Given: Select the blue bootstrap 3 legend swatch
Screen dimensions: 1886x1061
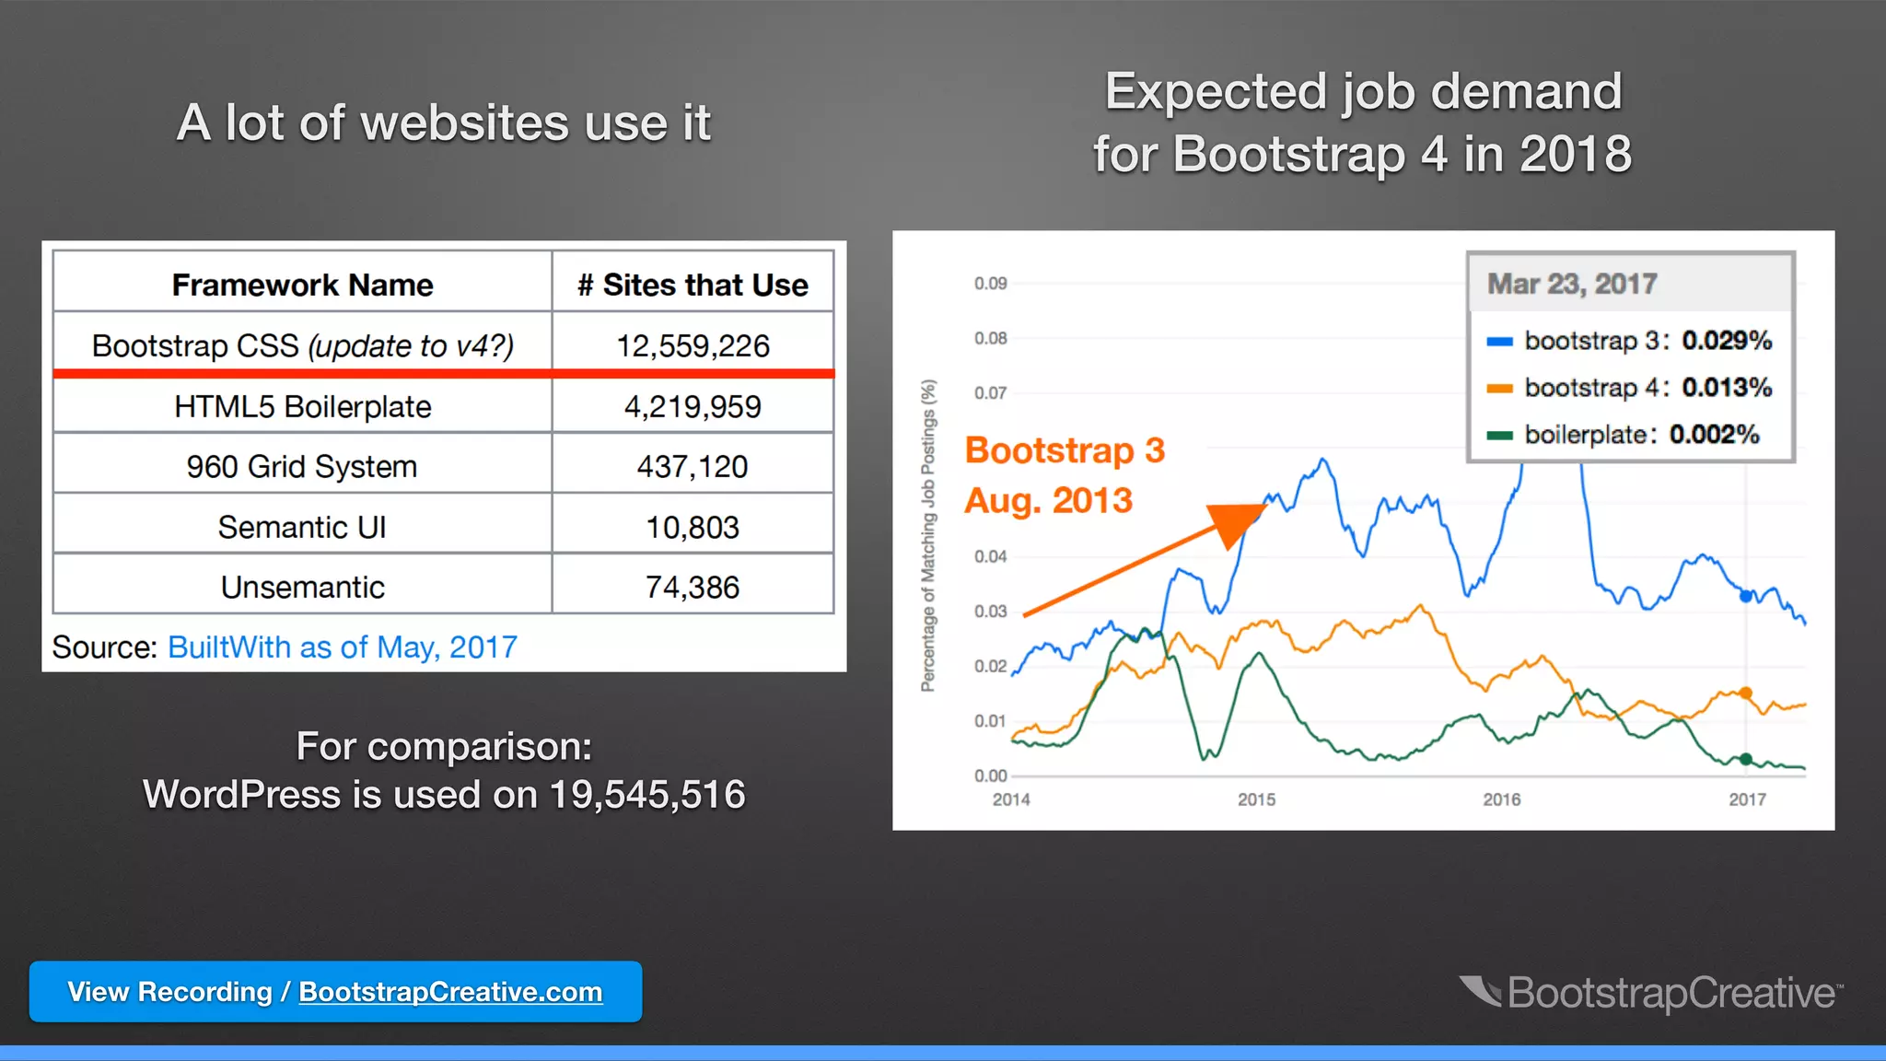Looking at the screenshot, I should [1500, 342].
